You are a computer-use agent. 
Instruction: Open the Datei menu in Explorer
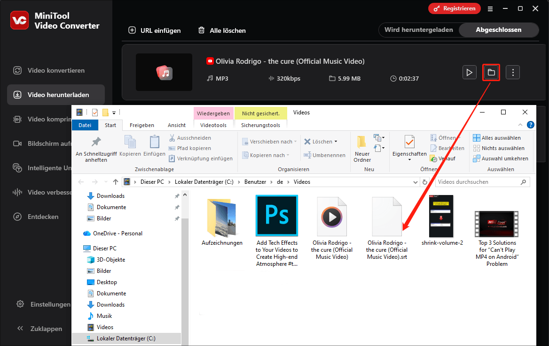click(85, 125)
